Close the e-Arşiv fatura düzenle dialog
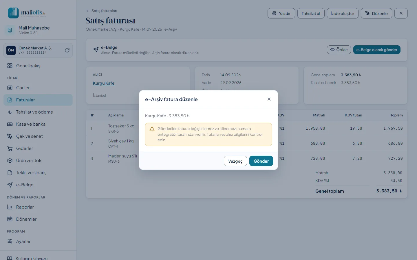 pyautogui.click(x=269, y=99)
